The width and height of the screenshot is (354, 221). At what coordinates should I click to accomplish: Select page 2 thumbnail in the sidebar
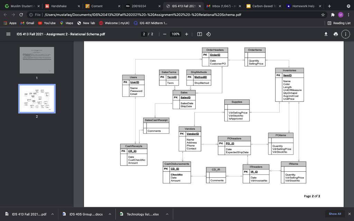tap(37, 99)
